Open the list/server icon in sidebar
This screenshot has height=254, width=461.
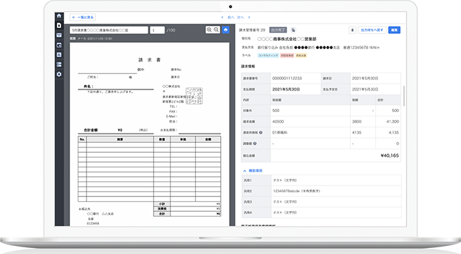[59, 64]
